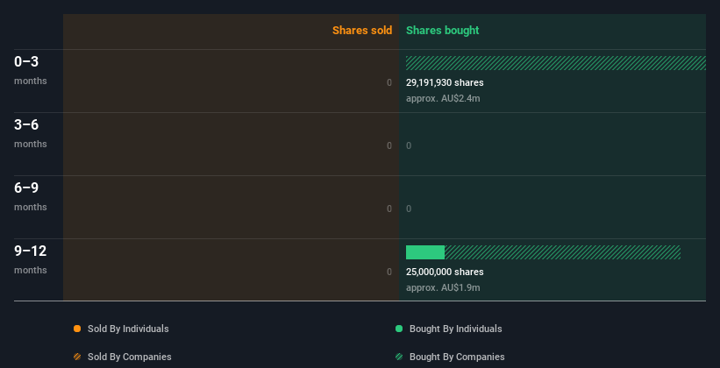Click the green Bought By Individuals legend dot

click(399, 329)
